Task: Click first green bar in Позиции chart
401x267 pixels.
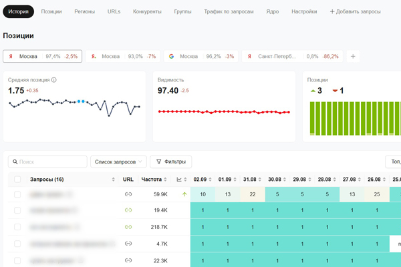Action: coord(312,118)
